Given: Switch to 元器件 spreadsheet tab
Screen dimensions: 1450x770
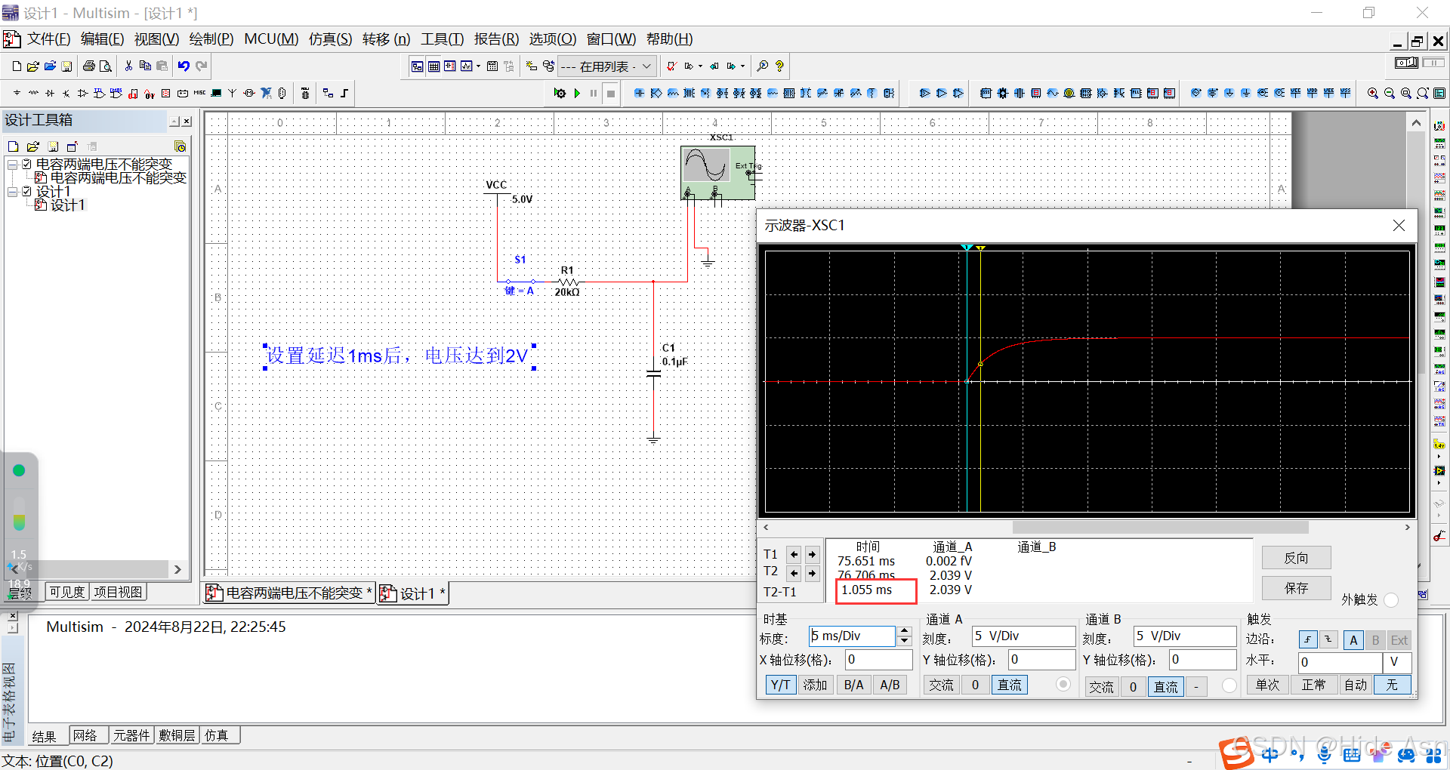Looking at the screenshot, I should point(131,735).
